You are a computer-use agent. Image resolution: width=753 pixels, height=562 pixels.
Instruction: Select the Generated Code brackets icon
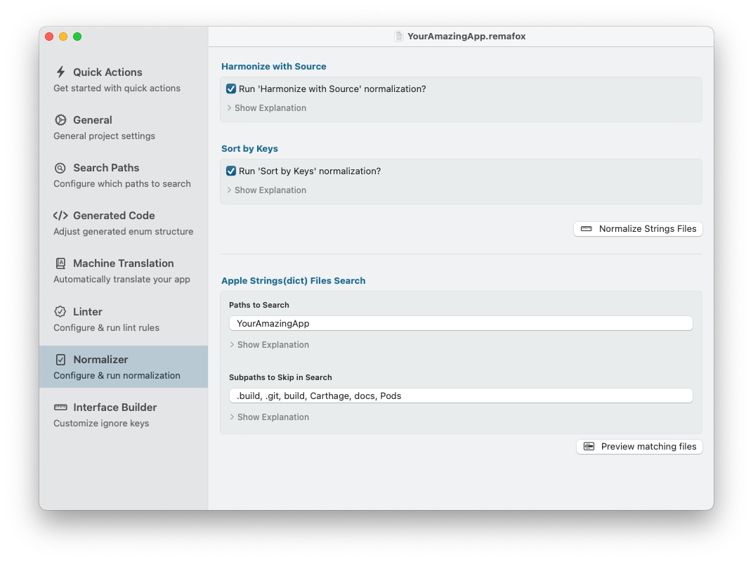60,215
